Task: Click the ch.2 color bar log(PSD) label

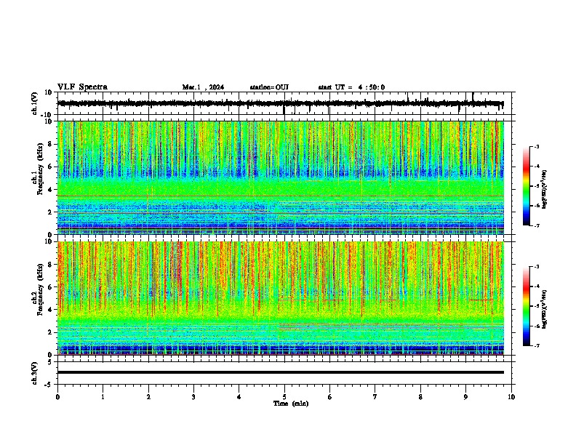Action: point(545,309)
